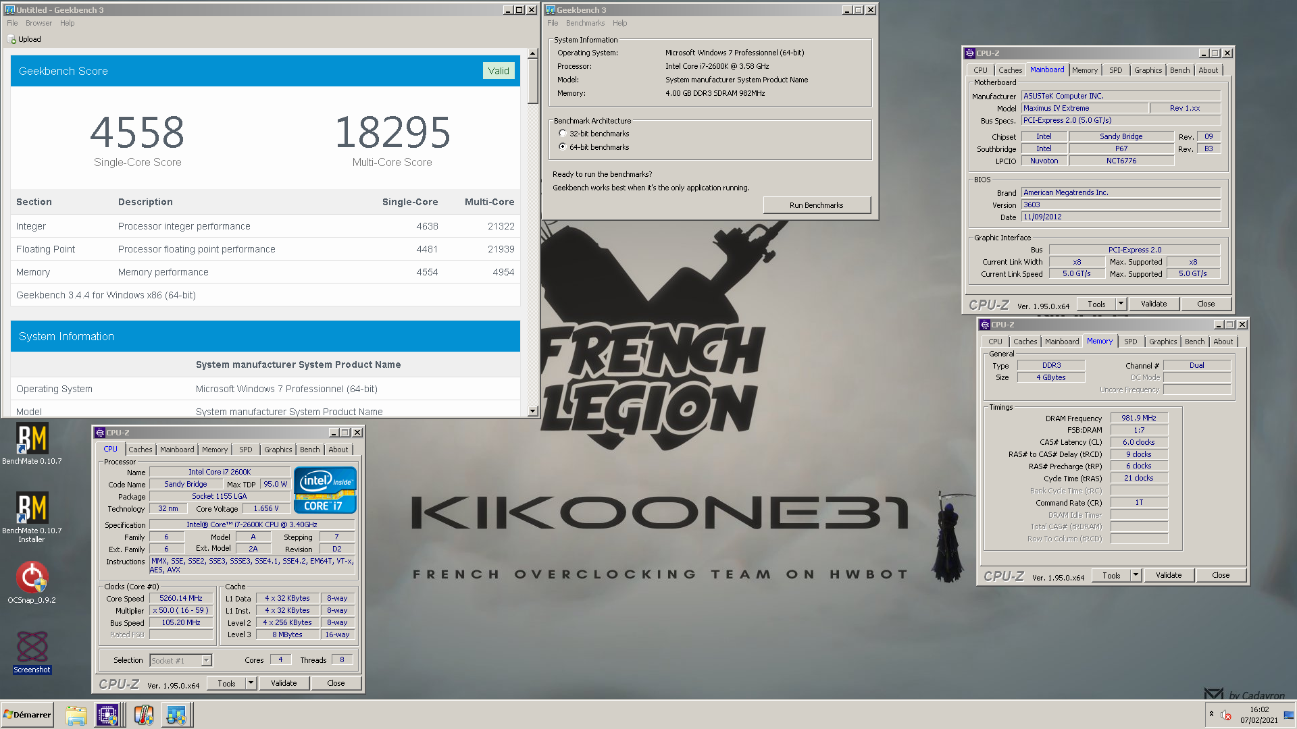Click the Intel Core i7 logo in CPU-Z
Screen dimensions: 1297x729
pos(325,490)
